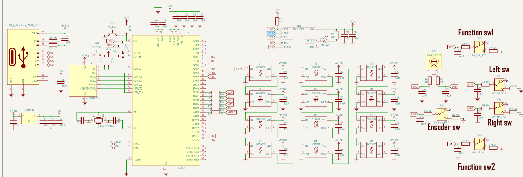Screen dimensions: 523x177
Task: Click the rotary encoder SW3 symbol
Action: [x=434, y=61]
